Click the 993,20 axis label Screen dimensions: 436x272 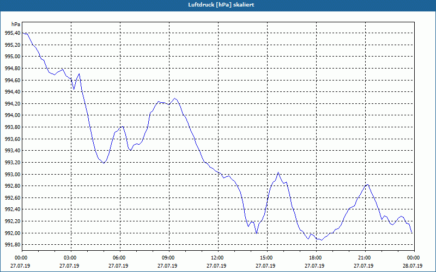13,163
